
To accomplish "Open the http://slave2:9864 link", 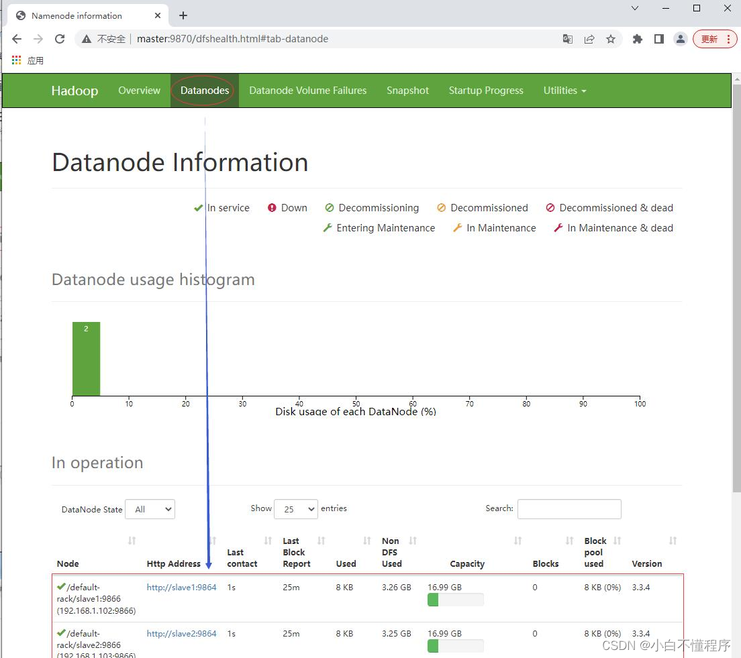I will pyautogui.click(x=181, y=633).
